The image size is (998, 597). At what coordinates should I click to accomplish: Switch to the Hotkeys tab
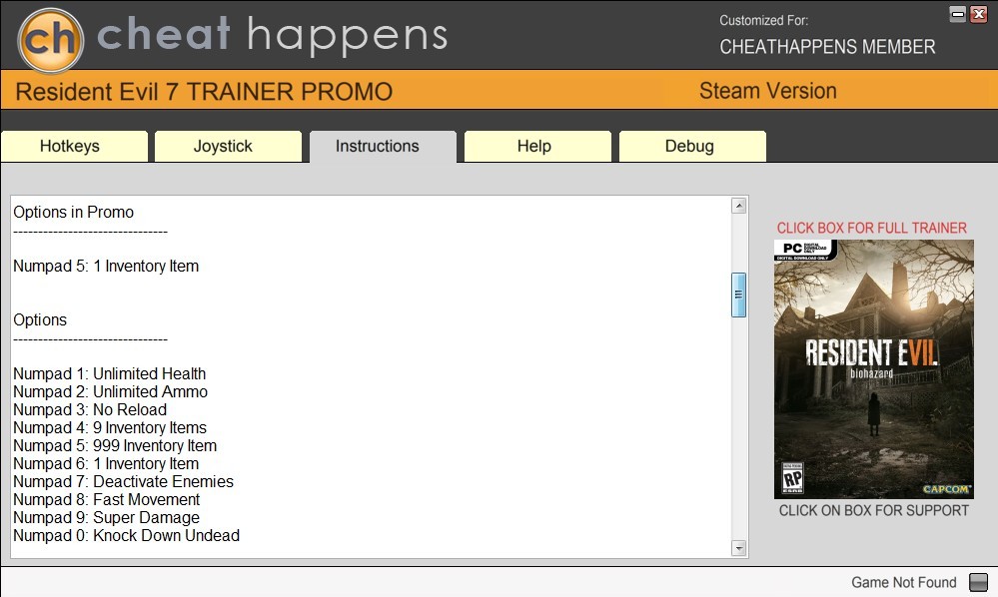point(70,146)
